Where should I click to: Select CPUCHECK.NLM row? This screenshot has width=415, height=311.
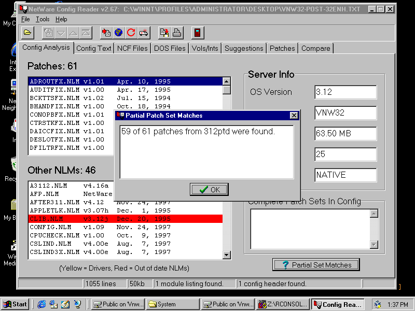(x=126, y=235)
